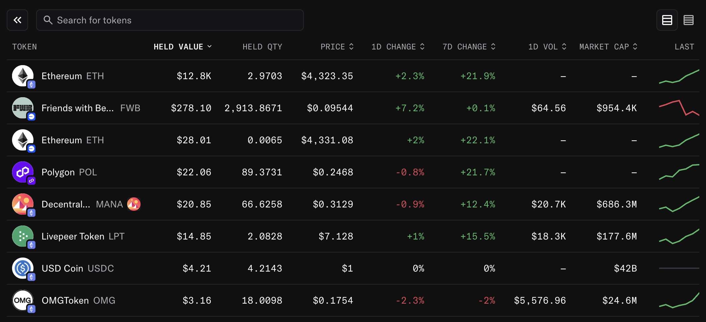Select Friends with Be... FWB name

pos(91,108)
